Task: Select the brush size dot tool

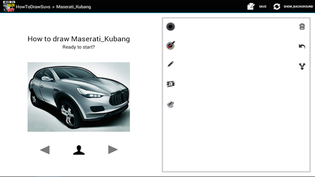Action: tap(170, 27)
